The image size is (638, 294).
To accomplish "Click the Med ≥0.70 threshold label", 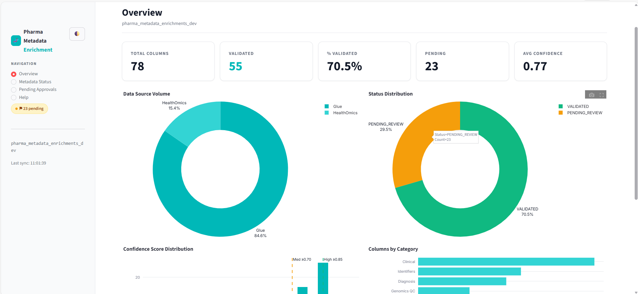I will 302,259.
